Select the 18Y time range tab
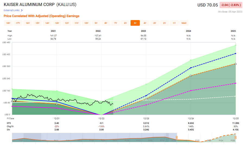Viewport: 244px width, 145px height. [8, 23]
